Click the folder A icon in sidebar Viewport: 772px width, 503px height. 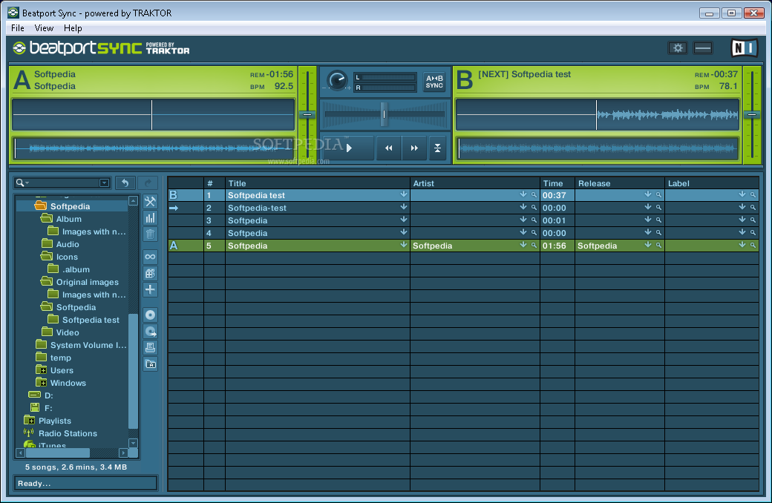150,364
